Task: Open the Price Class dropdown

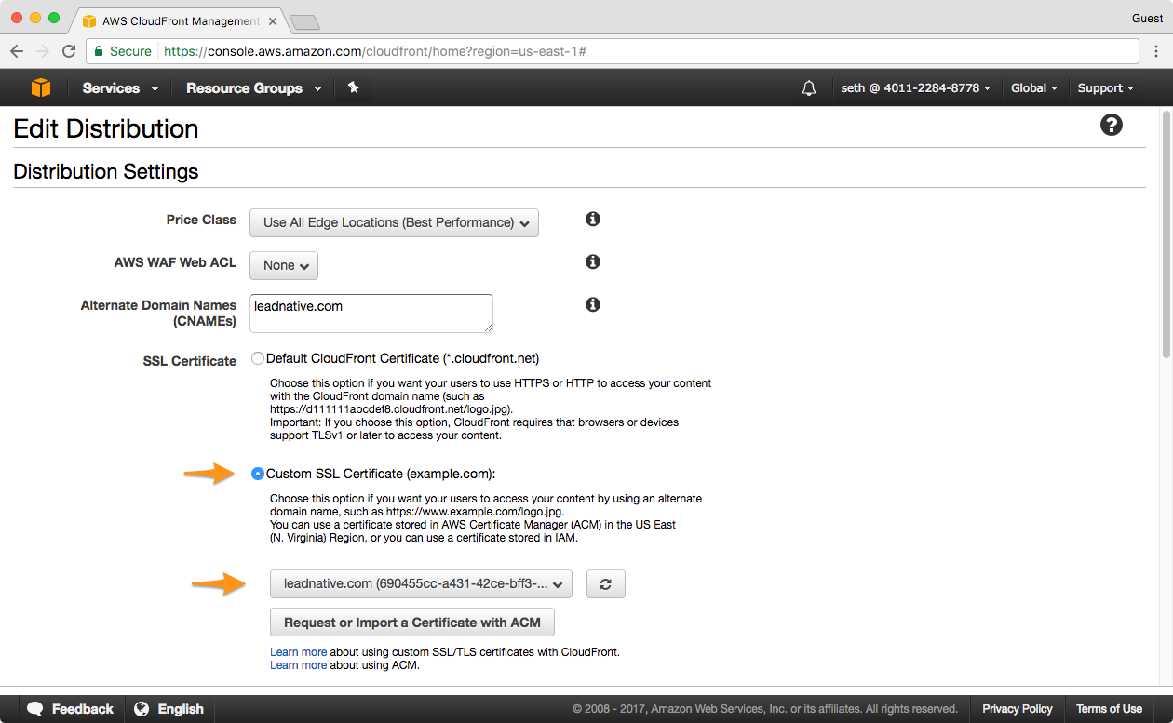Action: pyautogui.click(x=394, y=223)
